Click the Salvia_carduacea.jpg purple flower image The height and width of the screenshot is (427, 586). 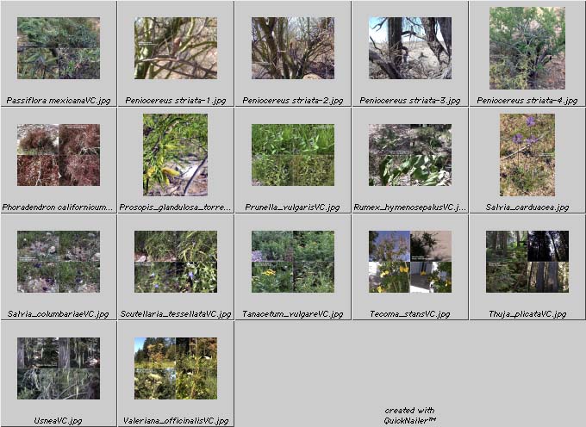pos(527,155)
